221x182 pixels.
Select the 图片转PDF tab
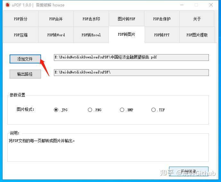pyautogui.click(x=126, y=19)
